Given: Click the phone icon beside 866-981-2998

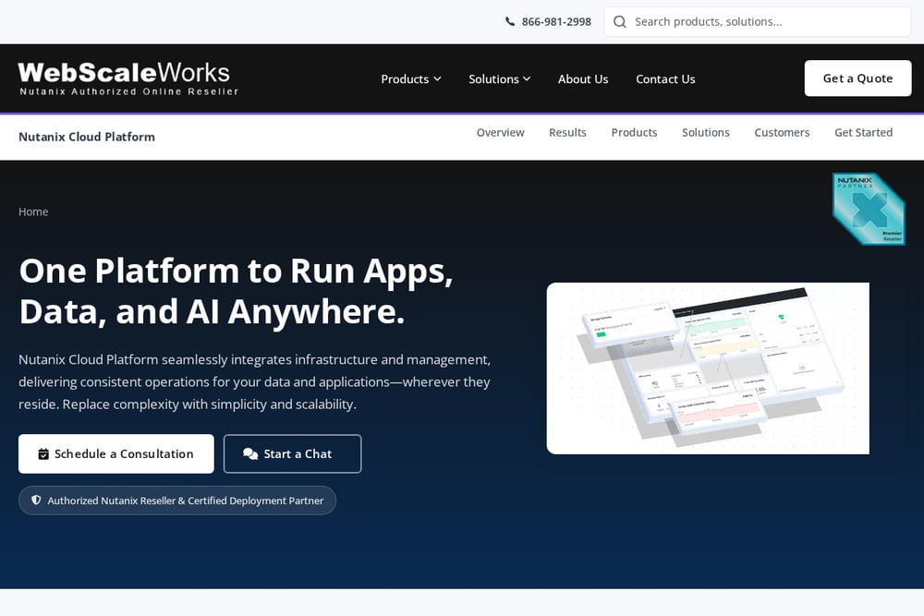Looking at the screenshot, I should point(510,22).
